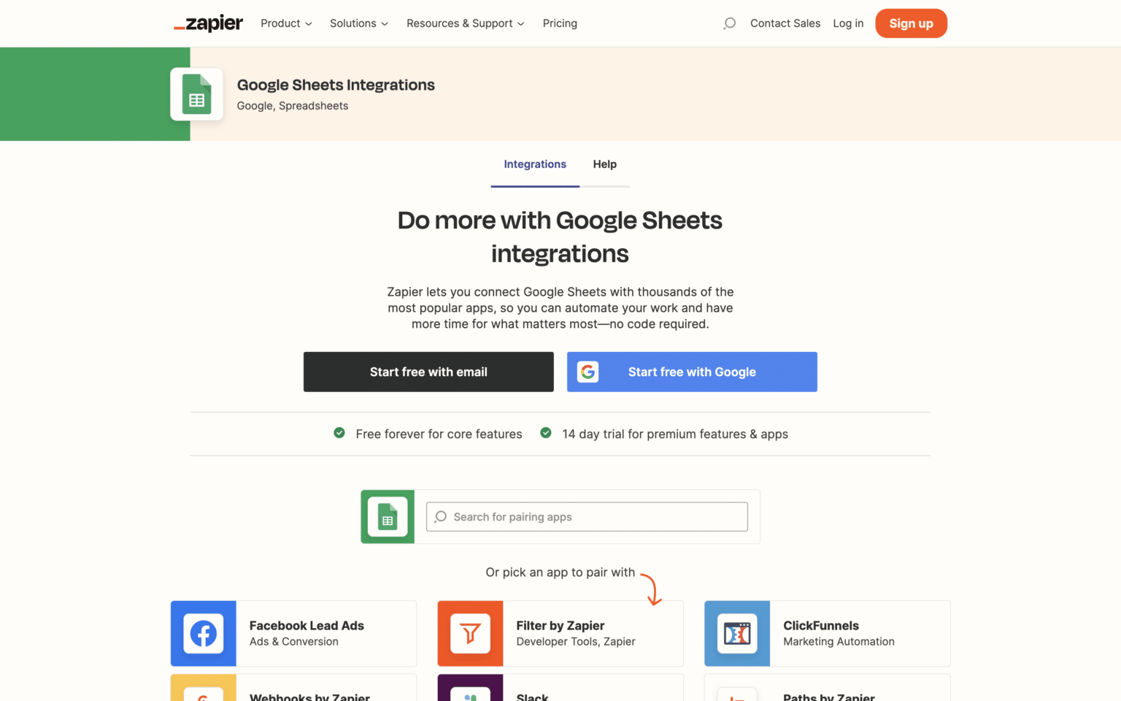This screenshot has height=701, width=1121.
Task: Open the Solutions dropdown
Action: click(x=358, y=23)
